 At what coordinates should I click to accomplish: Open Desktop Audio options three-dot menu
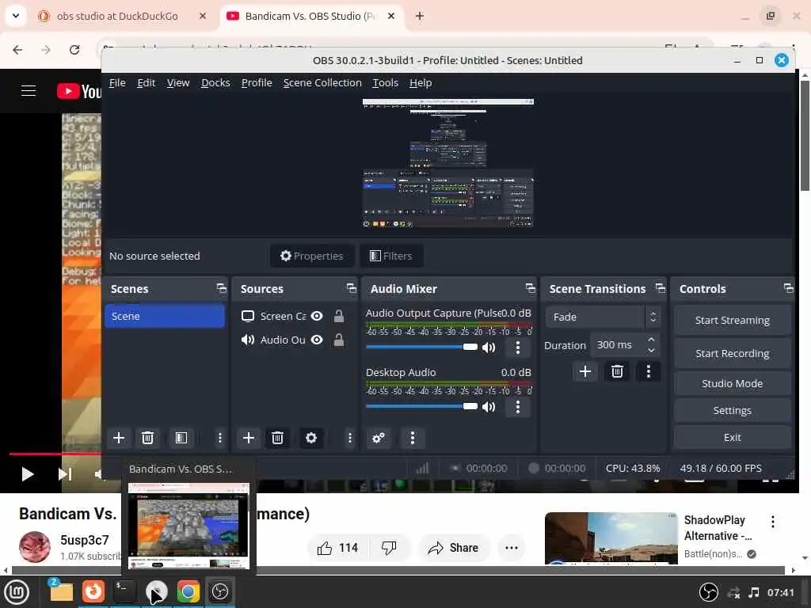[x=518, y=407]
